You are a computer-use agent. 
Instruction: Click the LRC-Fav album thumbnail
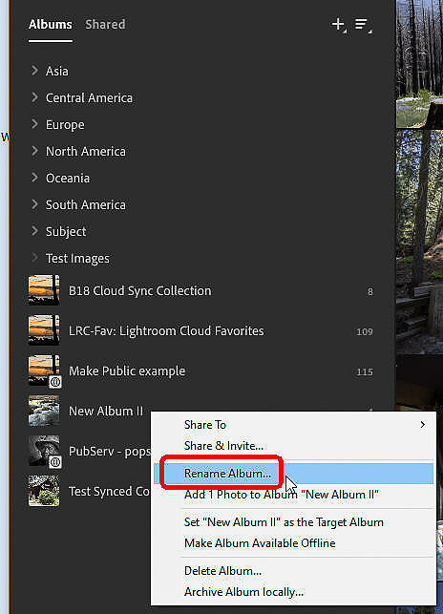(x=44, y=330)
